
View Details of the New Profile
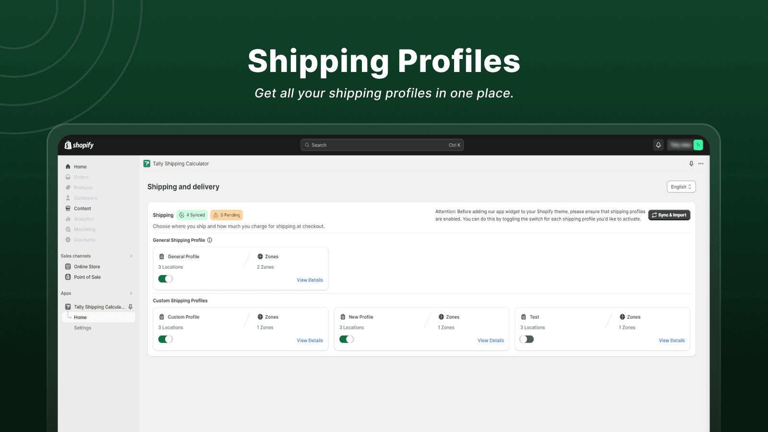pos(491,340)
